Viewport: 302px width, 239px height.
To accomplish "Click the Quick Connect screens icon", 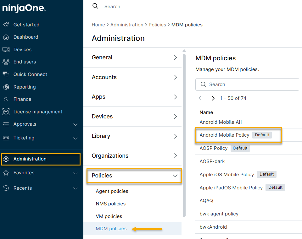I will 6,74.
